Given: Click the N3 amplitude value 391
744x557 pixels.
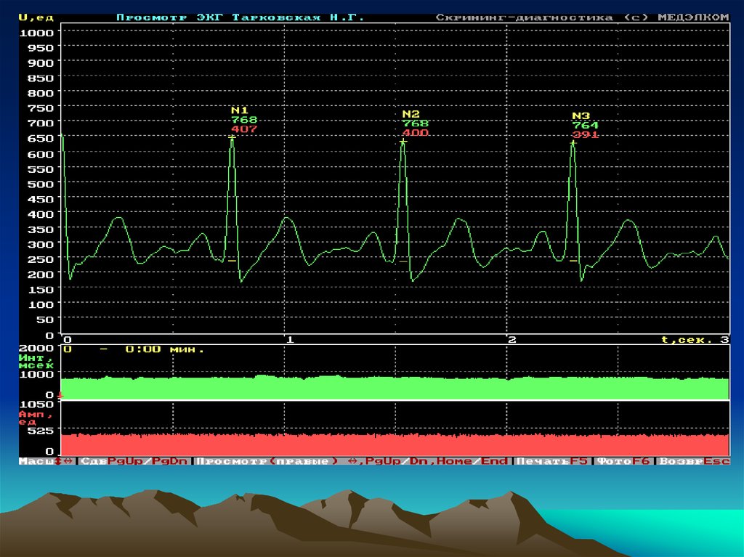Looking at the screenshot, I should [x=585, y=135].
